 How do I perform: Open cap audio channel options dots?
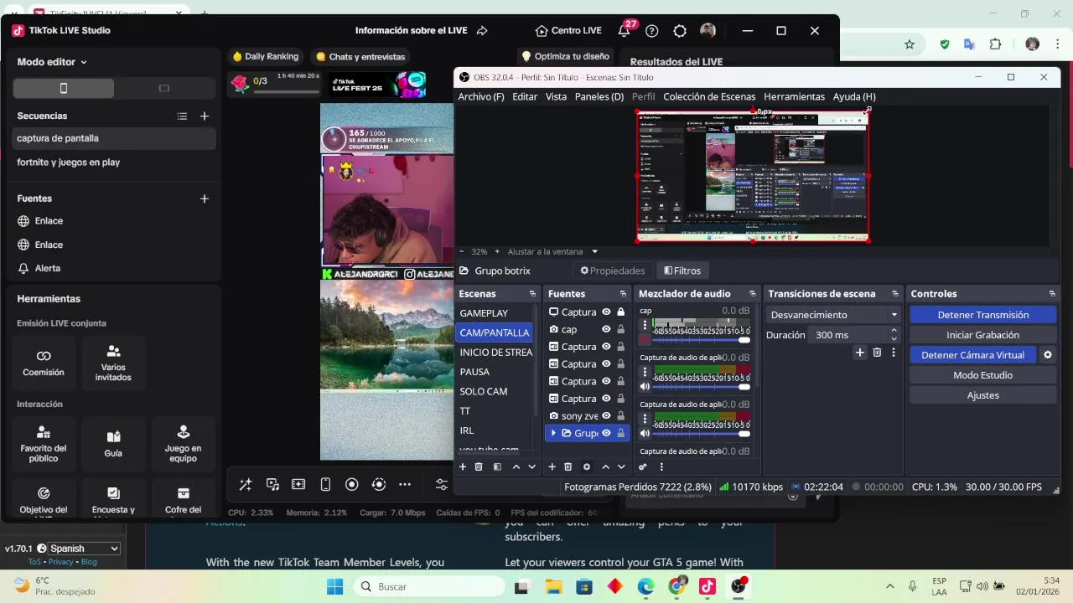pos(645,325)
